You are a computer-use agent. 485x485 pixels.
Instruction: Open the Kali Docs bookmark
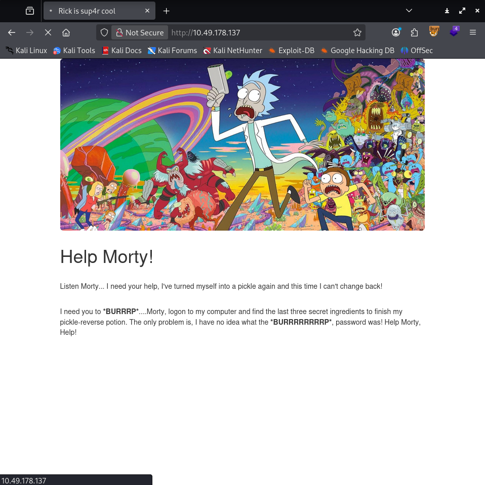[x=122, y=51]
